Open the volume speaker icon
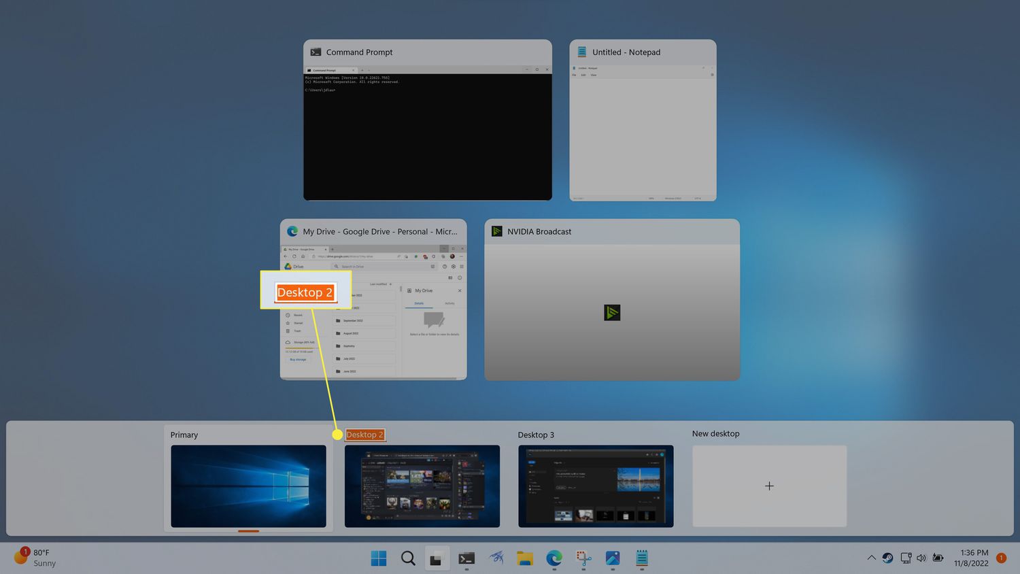 click(x=921, y=558)
